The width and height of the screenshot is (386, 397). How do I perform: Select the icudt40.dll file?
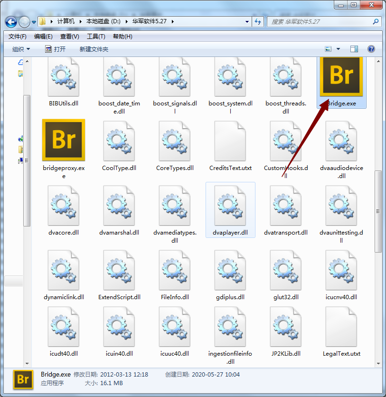coord(63,326)
